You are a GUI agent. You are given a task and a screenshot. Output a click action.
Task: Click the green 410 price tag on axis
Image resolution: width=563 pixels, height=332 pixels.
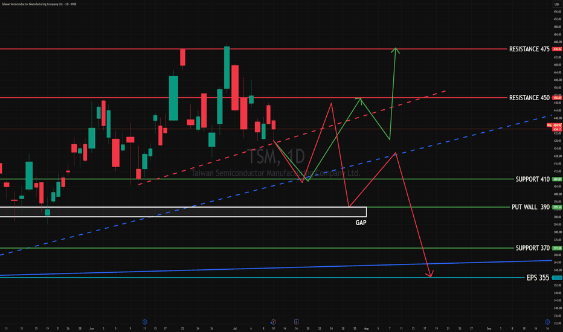click(x=557, y=179)
